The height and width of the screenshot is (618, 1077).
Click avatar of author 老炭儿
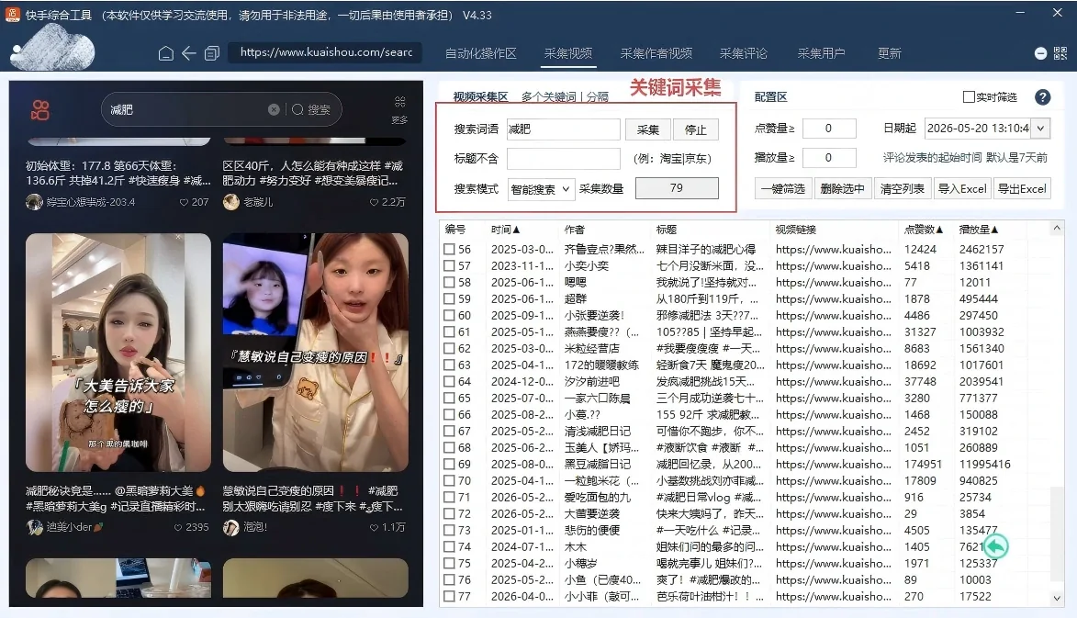230,202
